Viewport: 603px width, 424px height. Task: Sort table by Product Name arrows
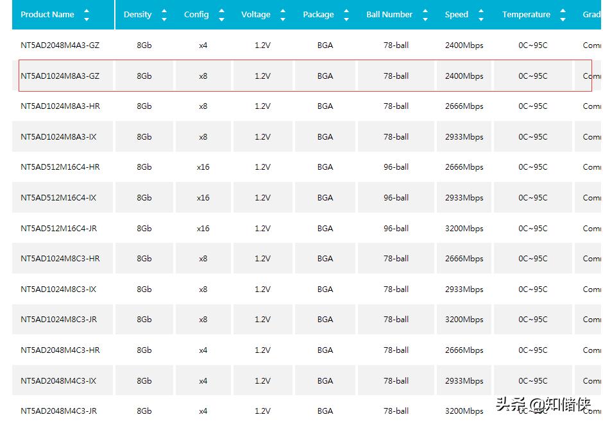click(x=87, y=15)
